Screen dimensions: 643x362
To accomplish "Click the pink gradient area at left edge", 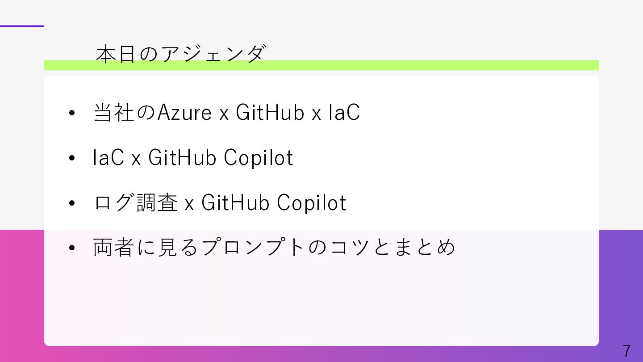I will pyautogui.click(x=21, y=295).
